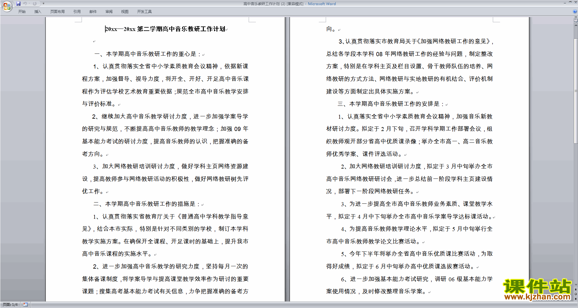Viewport: 578px width, 308px height.
Task: Open the Select Browse Object round button
Action: pyautogui.click(x=576, y=294)
